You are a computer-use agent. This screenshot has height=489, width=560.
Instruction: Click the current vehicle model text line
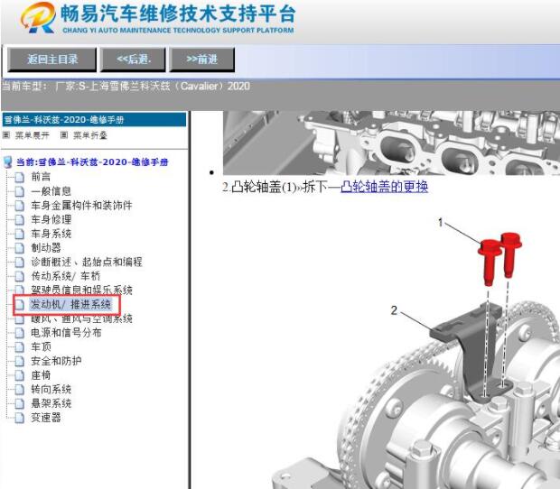tap(126, 87)
